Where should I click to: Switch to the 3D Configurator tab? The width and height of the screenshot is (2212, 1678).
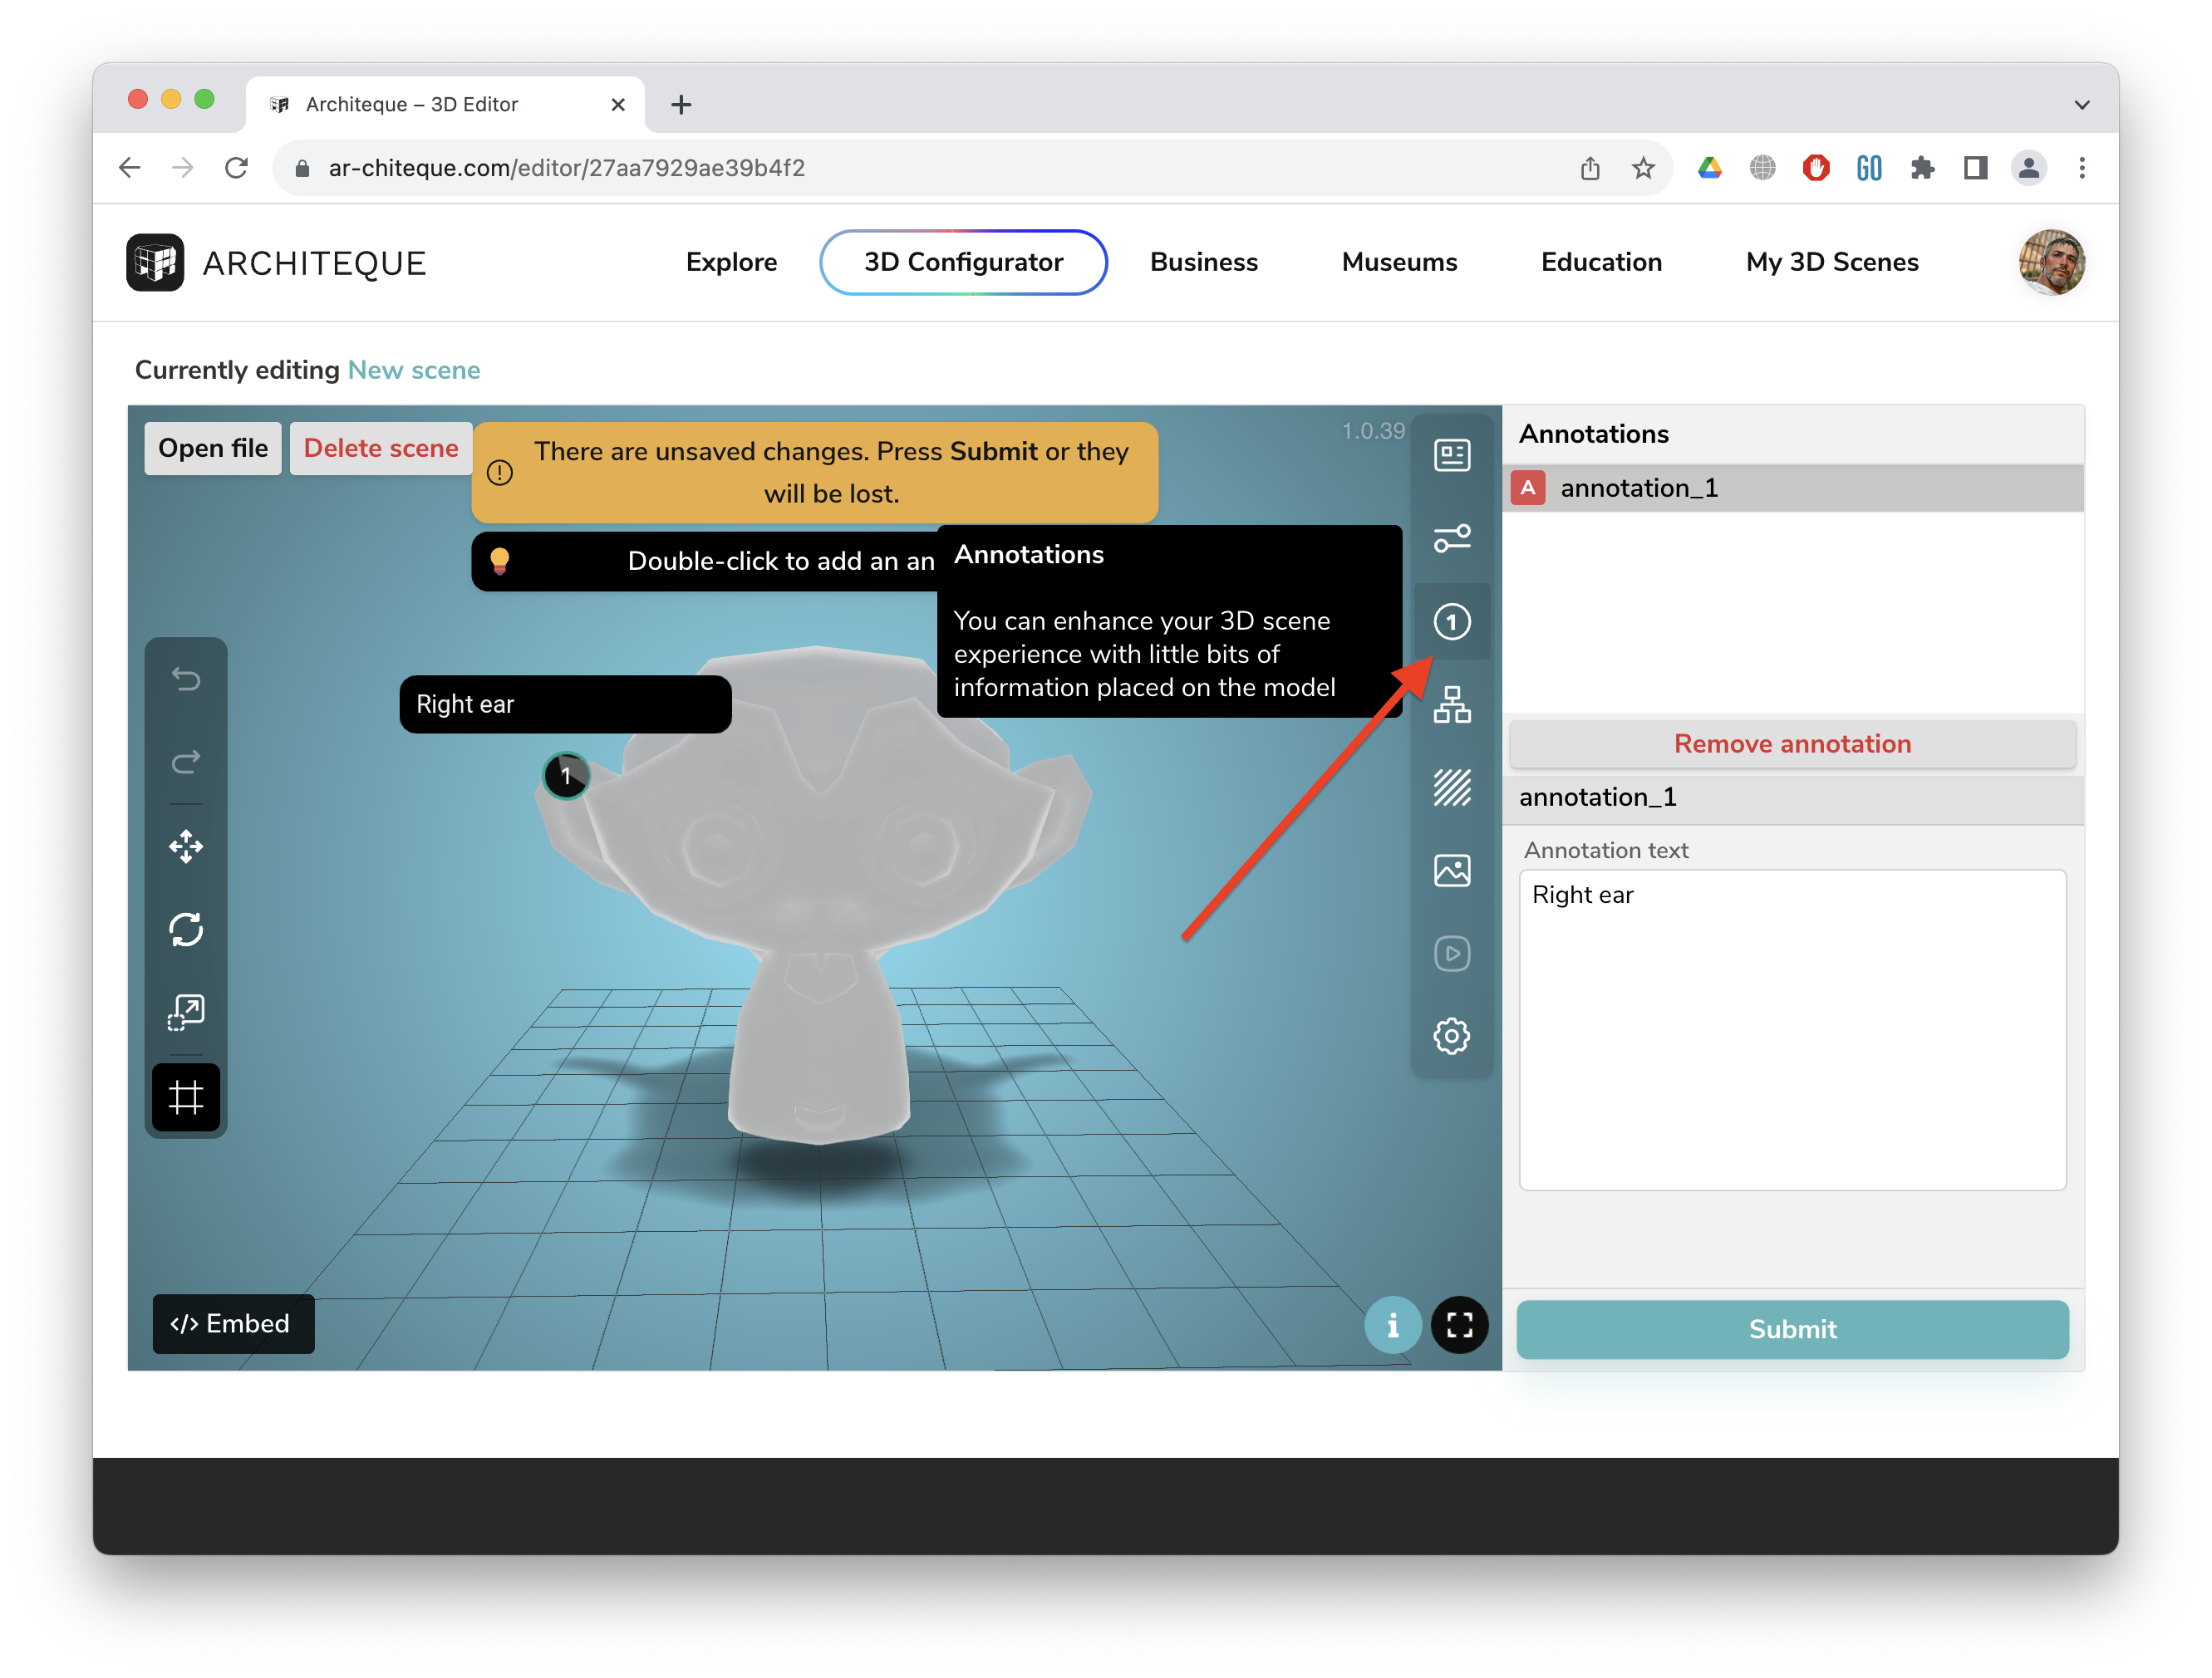point(963,262)
